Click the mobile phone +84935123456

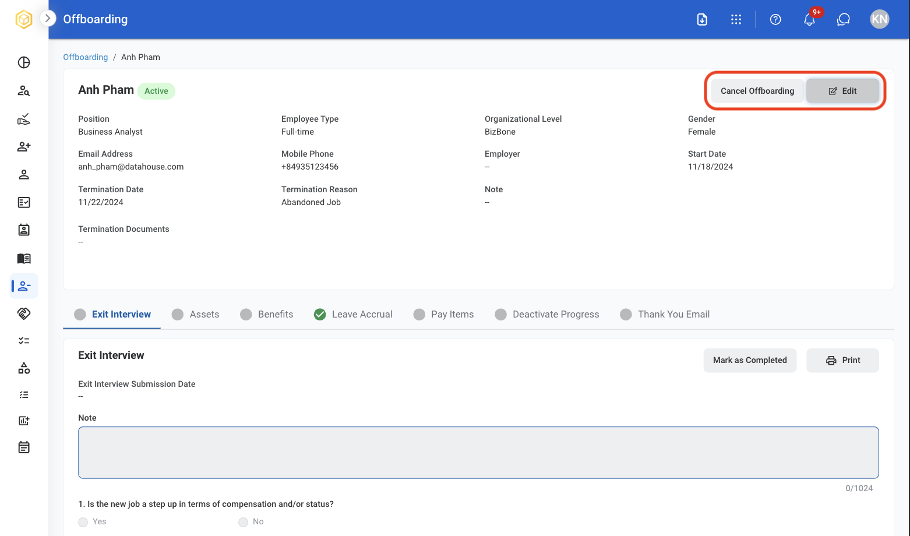tap(310, 167)
